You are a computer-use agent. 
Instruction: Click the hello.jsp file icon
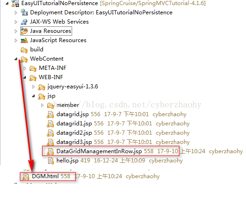[x=51, y=161]
